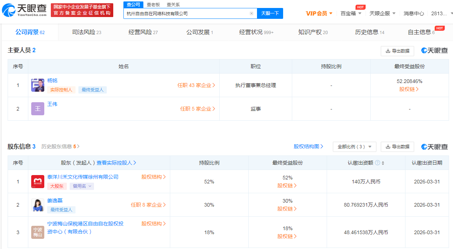Click the 认缴出资额 help icon
The image size is (453, 249).
[377, 163]
